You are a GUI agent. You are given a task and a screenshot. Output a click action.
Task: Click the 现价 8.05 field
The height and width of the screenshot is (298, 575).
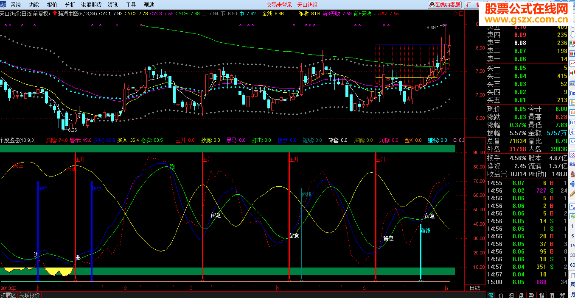(x=507, y=109)
